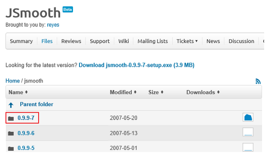271x161 pixels.
Task: Switch to the Summary tab
Action: (x=21, y=41)
